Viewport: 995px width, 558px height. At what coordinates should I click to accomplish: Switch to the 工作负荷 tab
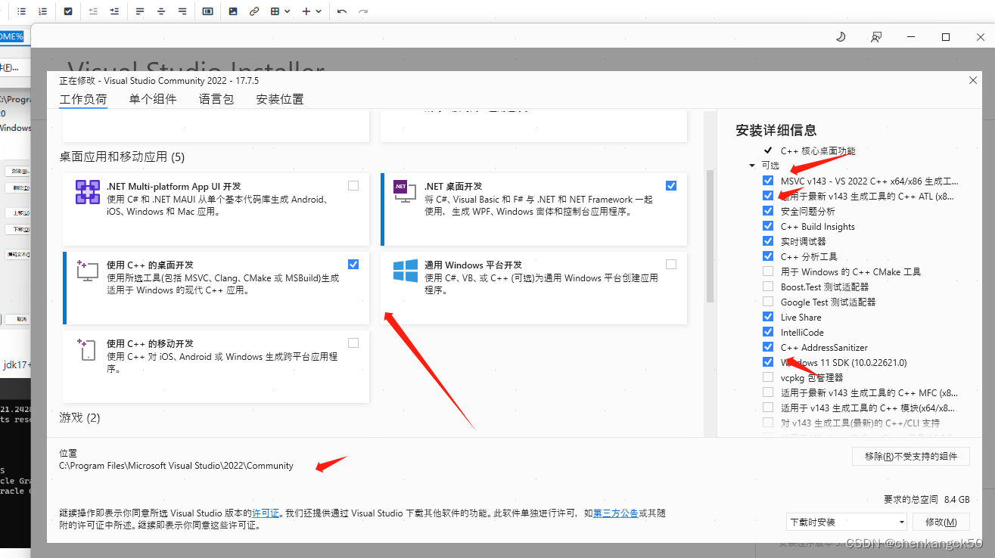click(83, 99)
